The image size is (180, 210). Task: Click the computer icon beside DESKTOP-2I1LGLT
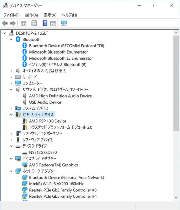pos(11,33)
